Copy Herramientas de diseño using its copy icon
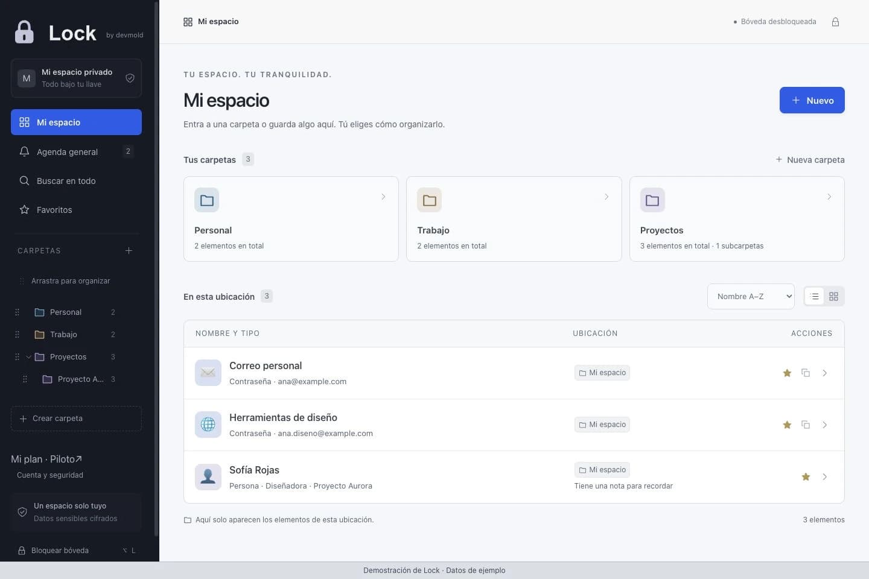This screenshot has width=869, height=579. point(806,425)
